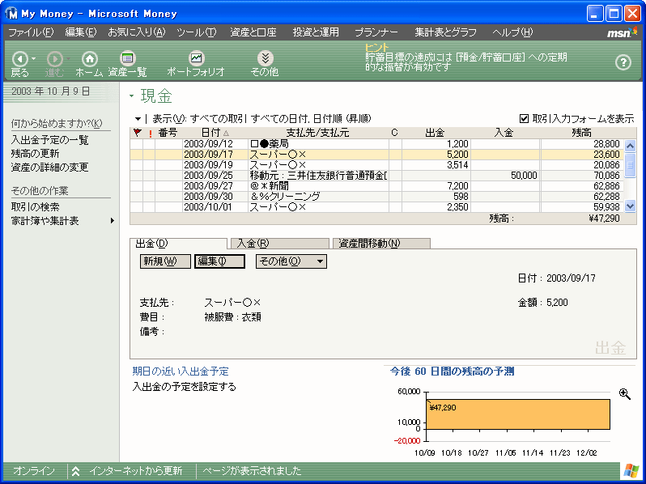Image resolution: width=646 pixels, height=484 pixels.
Task: Open 残高の更新 link
Action: [x=35, y=154]
